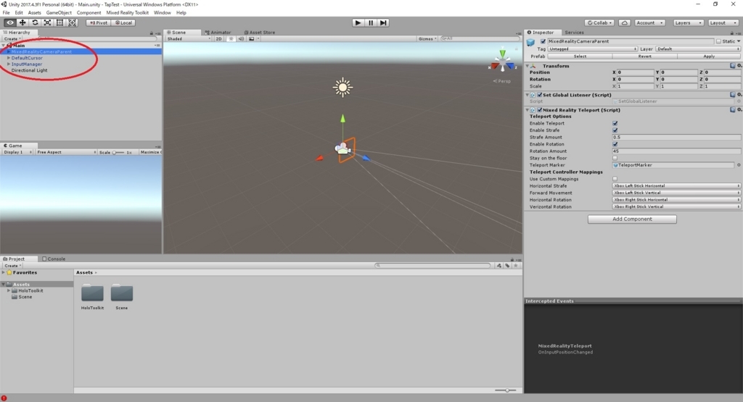The image size is (743, 402).
Task: Open Forward Movement mapping dropdown
Action: point(676,193)
